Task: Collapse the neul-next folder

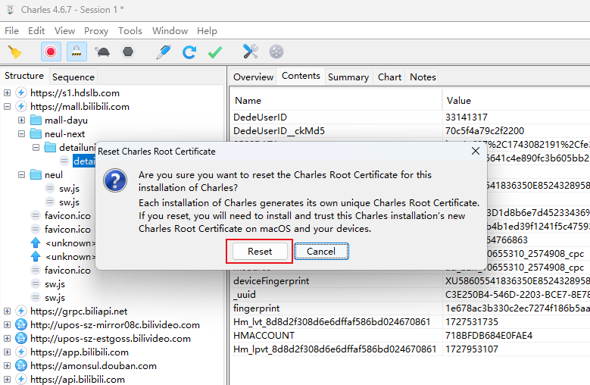Action: coord(21,133)
